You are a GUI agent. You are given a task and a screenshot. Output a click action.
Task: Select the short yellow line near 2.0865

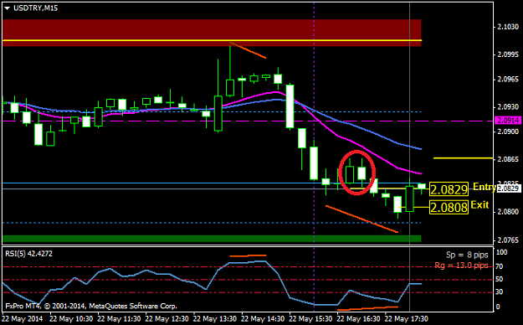click(x=463, y=158)
